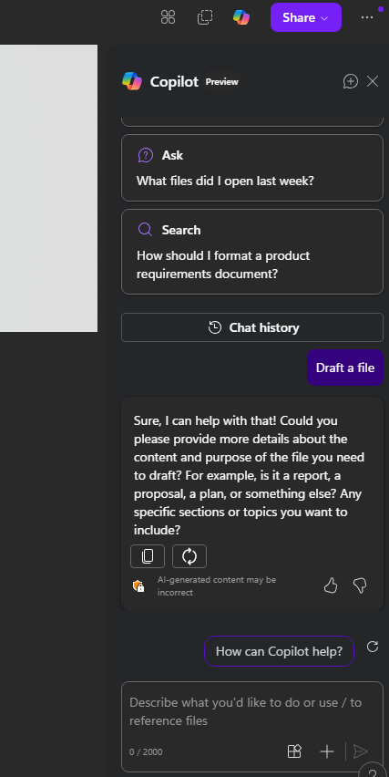Select the Search prompt about product requirements
389x777 pixels.
click(x=252, y=252)
